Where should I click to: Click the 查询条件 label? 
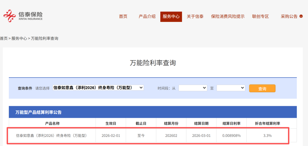(x=25, y=88)
